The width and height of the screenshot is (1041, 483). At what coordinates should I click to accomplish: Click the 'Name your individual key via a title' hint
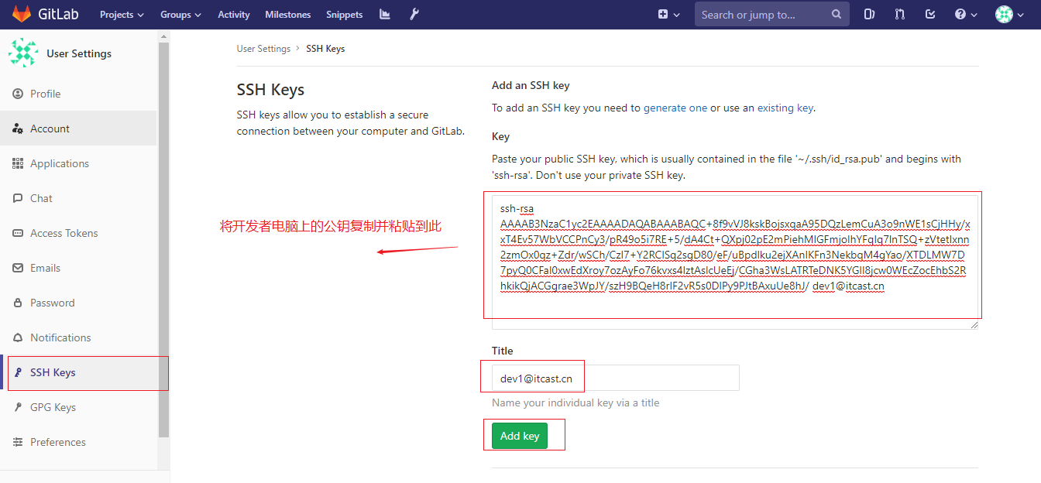coord(575,402)
